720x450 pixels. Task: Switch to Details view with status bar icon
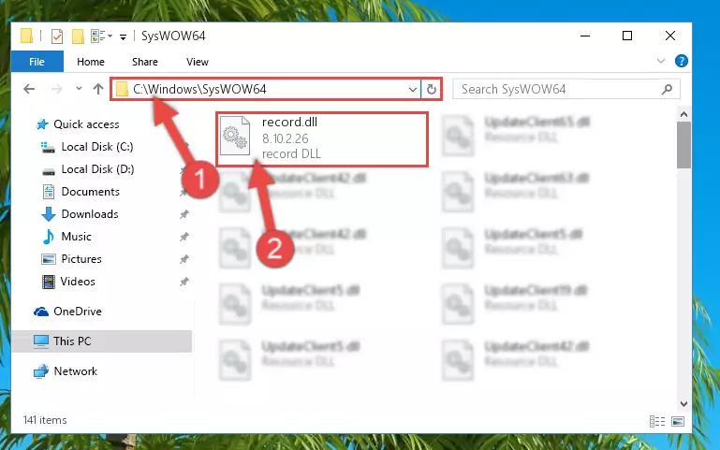657,421
